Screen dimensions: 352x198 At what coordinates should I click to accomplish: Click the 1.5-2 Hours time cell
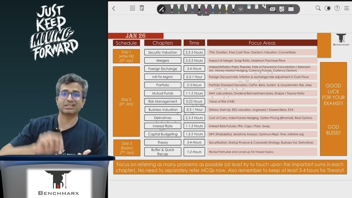coord(194,134)
